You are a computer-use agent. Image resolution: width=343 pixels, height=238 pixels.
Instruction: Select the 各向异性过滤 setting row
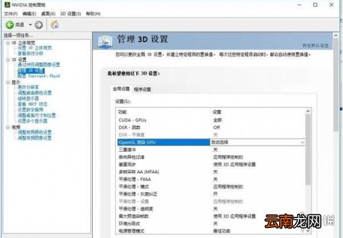point(211,157)
